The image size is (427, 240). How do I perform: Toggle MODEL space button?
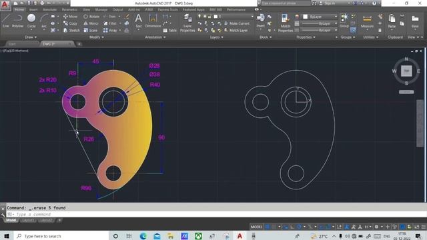[256, 227]
